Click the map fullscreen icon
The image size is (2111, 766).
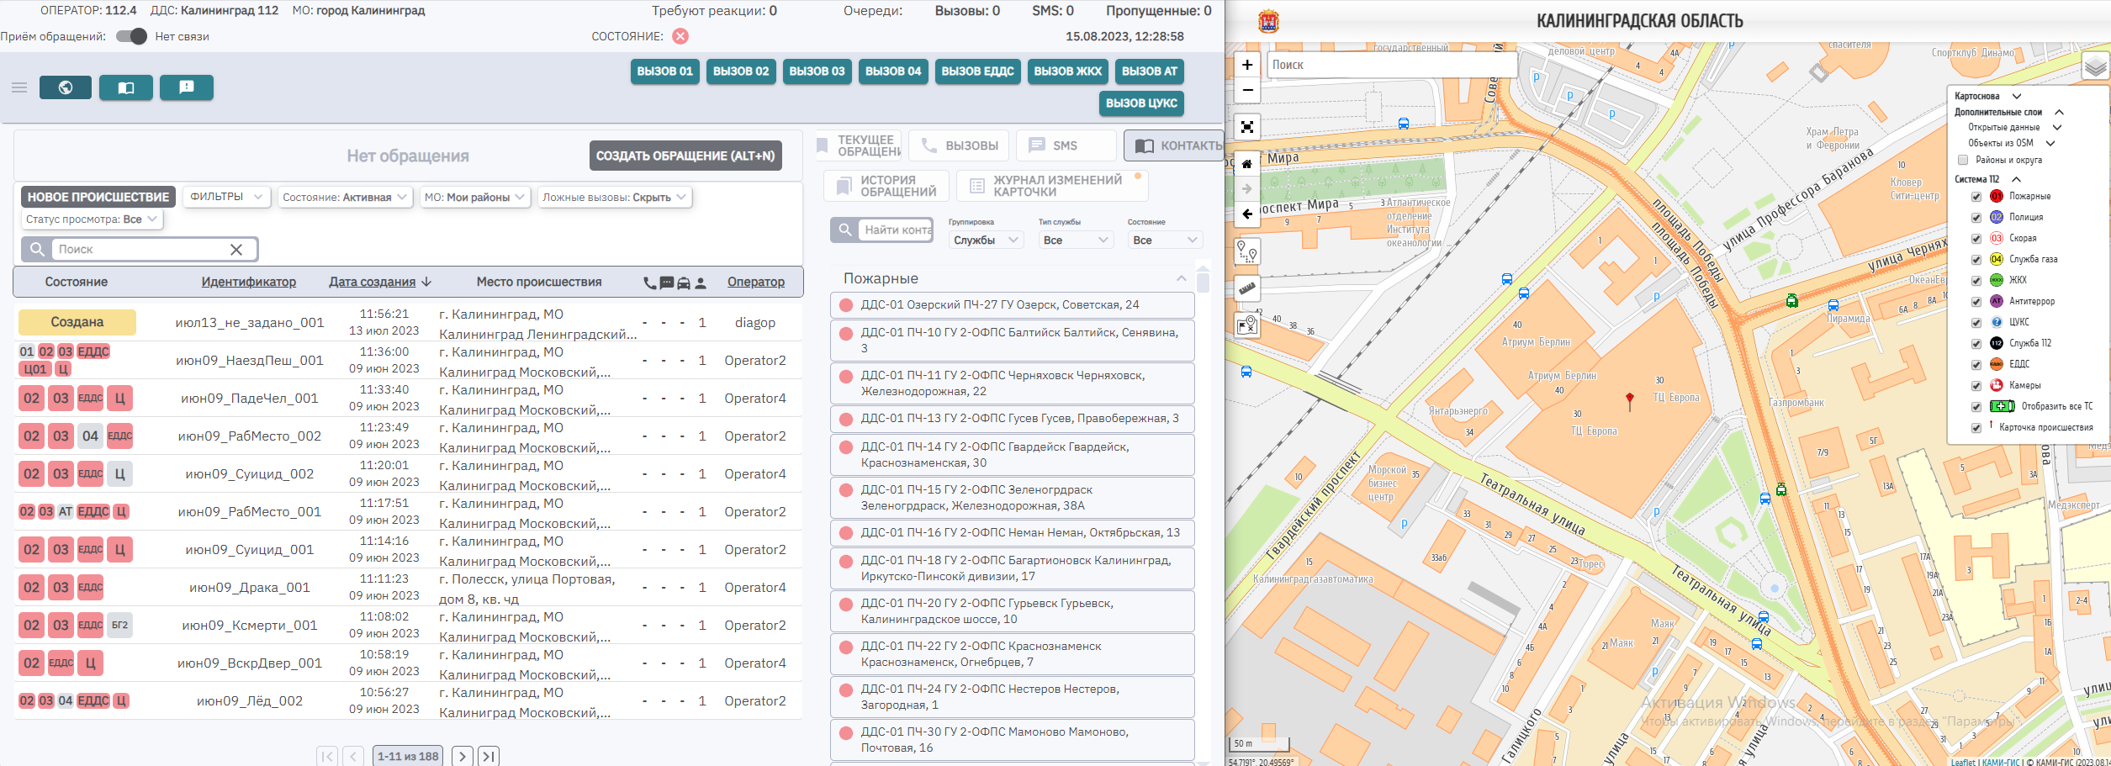click(x=1247, y=127)
